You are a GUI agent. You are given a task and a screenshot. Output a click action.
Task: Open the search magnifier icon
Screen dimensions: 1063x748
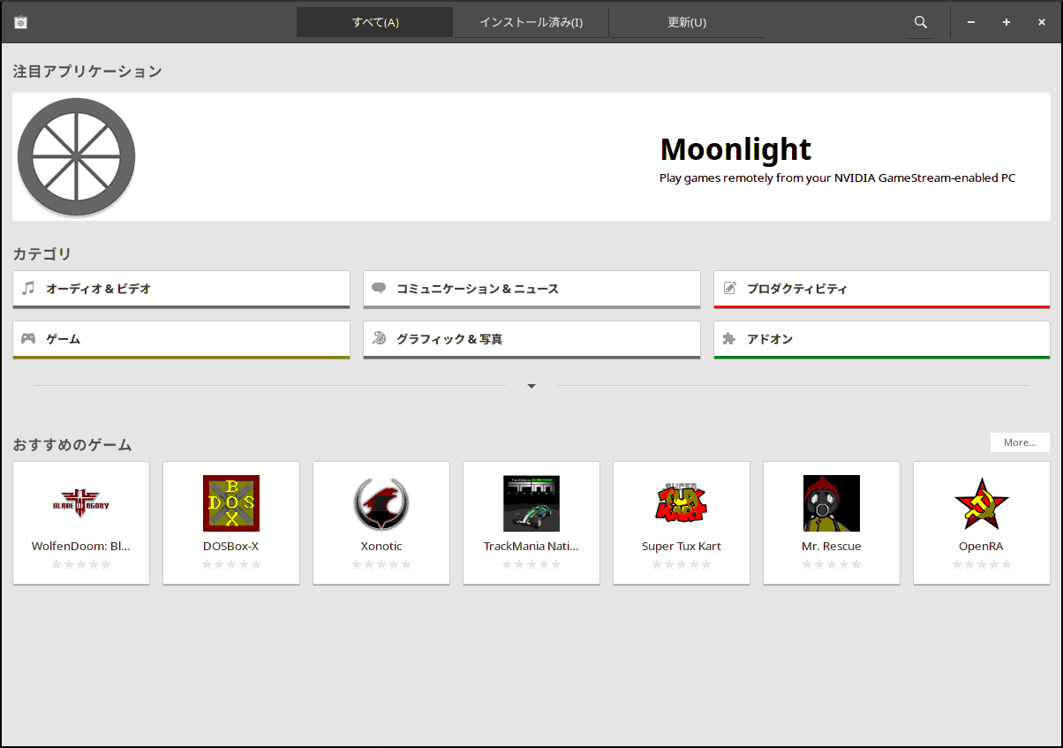[x=921, y=22]
